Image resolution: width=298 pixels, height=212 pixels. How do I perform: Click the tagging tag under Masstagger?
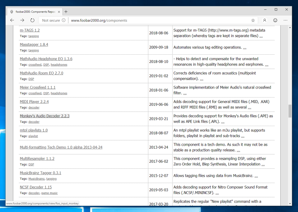click(33, 50)
